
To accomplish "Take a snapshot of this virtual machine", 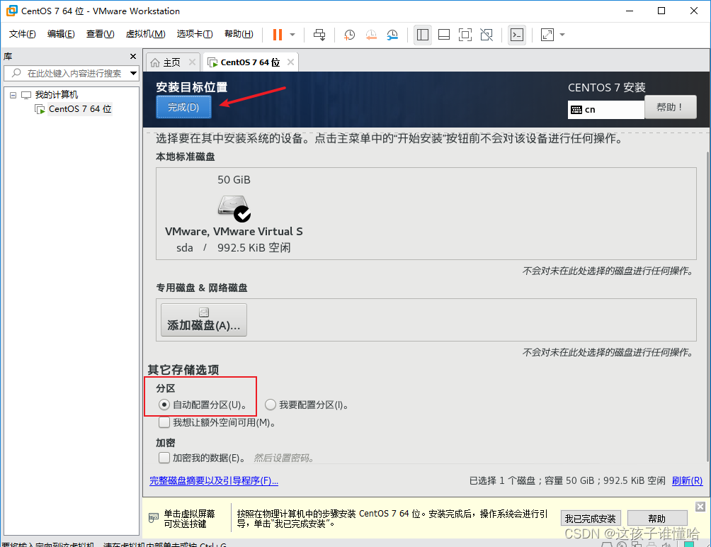I will (x=349, y=35).
